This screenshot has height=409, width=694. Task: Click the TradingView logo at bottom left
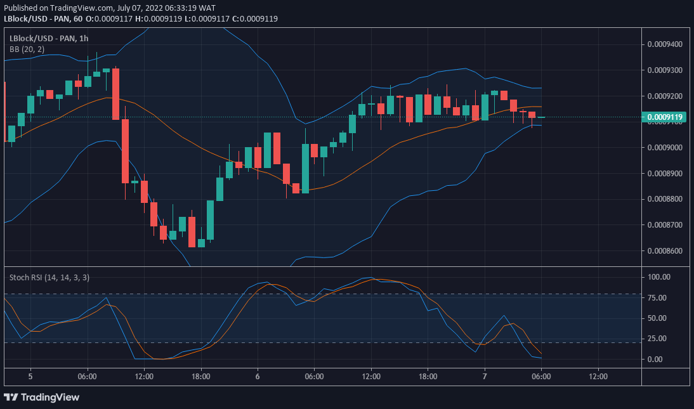[x=42, y=397]
